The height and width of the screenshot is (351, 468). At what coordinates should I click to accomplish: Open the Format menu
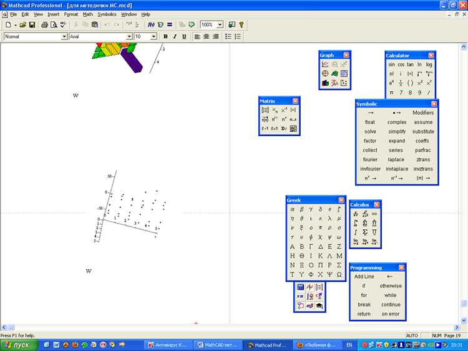(x=71, y=14)
